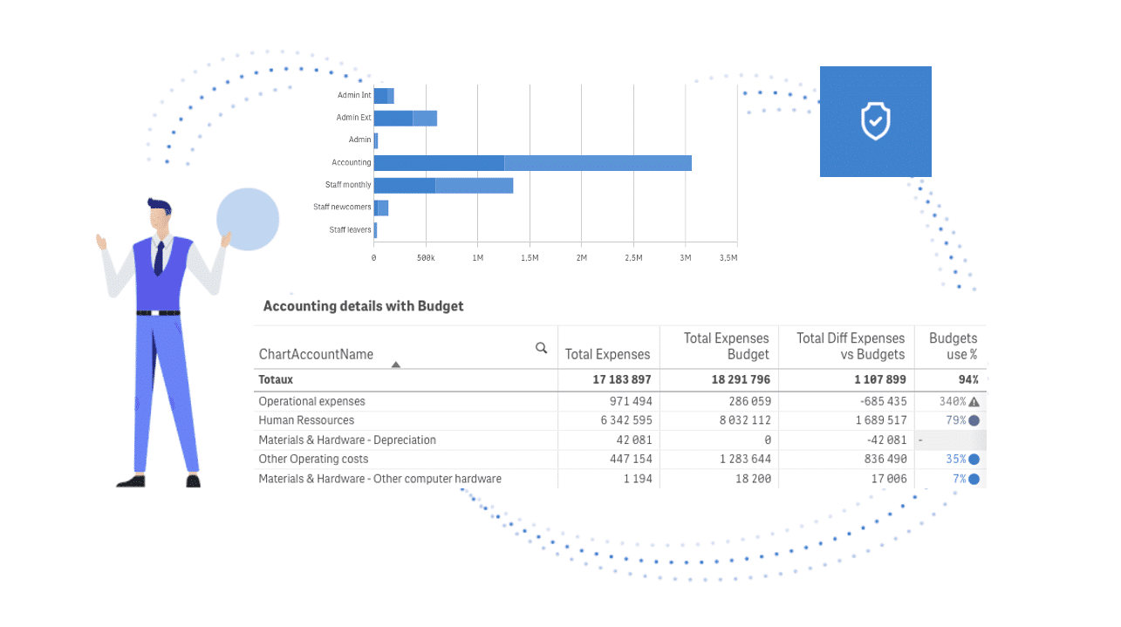Select the Total Diff Expenses vs Budgets header

coord(851,346)
